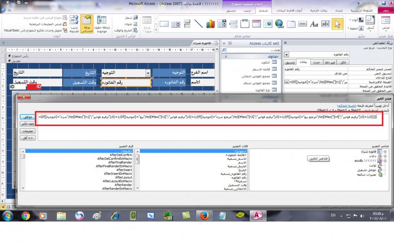Image resolution: width=394 pixels, height=244 pixels.
Task: Switch to بيانات خارجية External Data tab
Action: [x=319, y=11]
